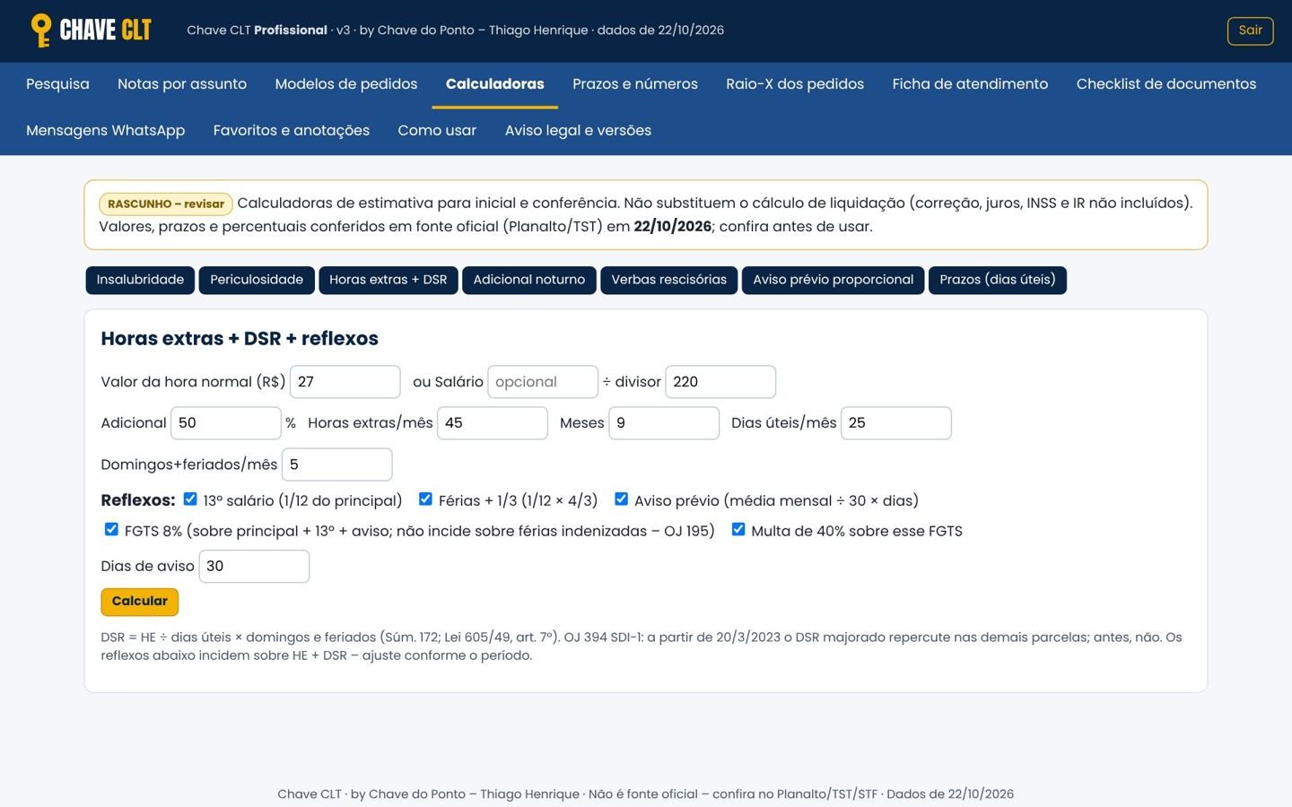Open Favoritos e anotações tab
Viewport: 1292px width, 807px height.
[x=292, y=131]
